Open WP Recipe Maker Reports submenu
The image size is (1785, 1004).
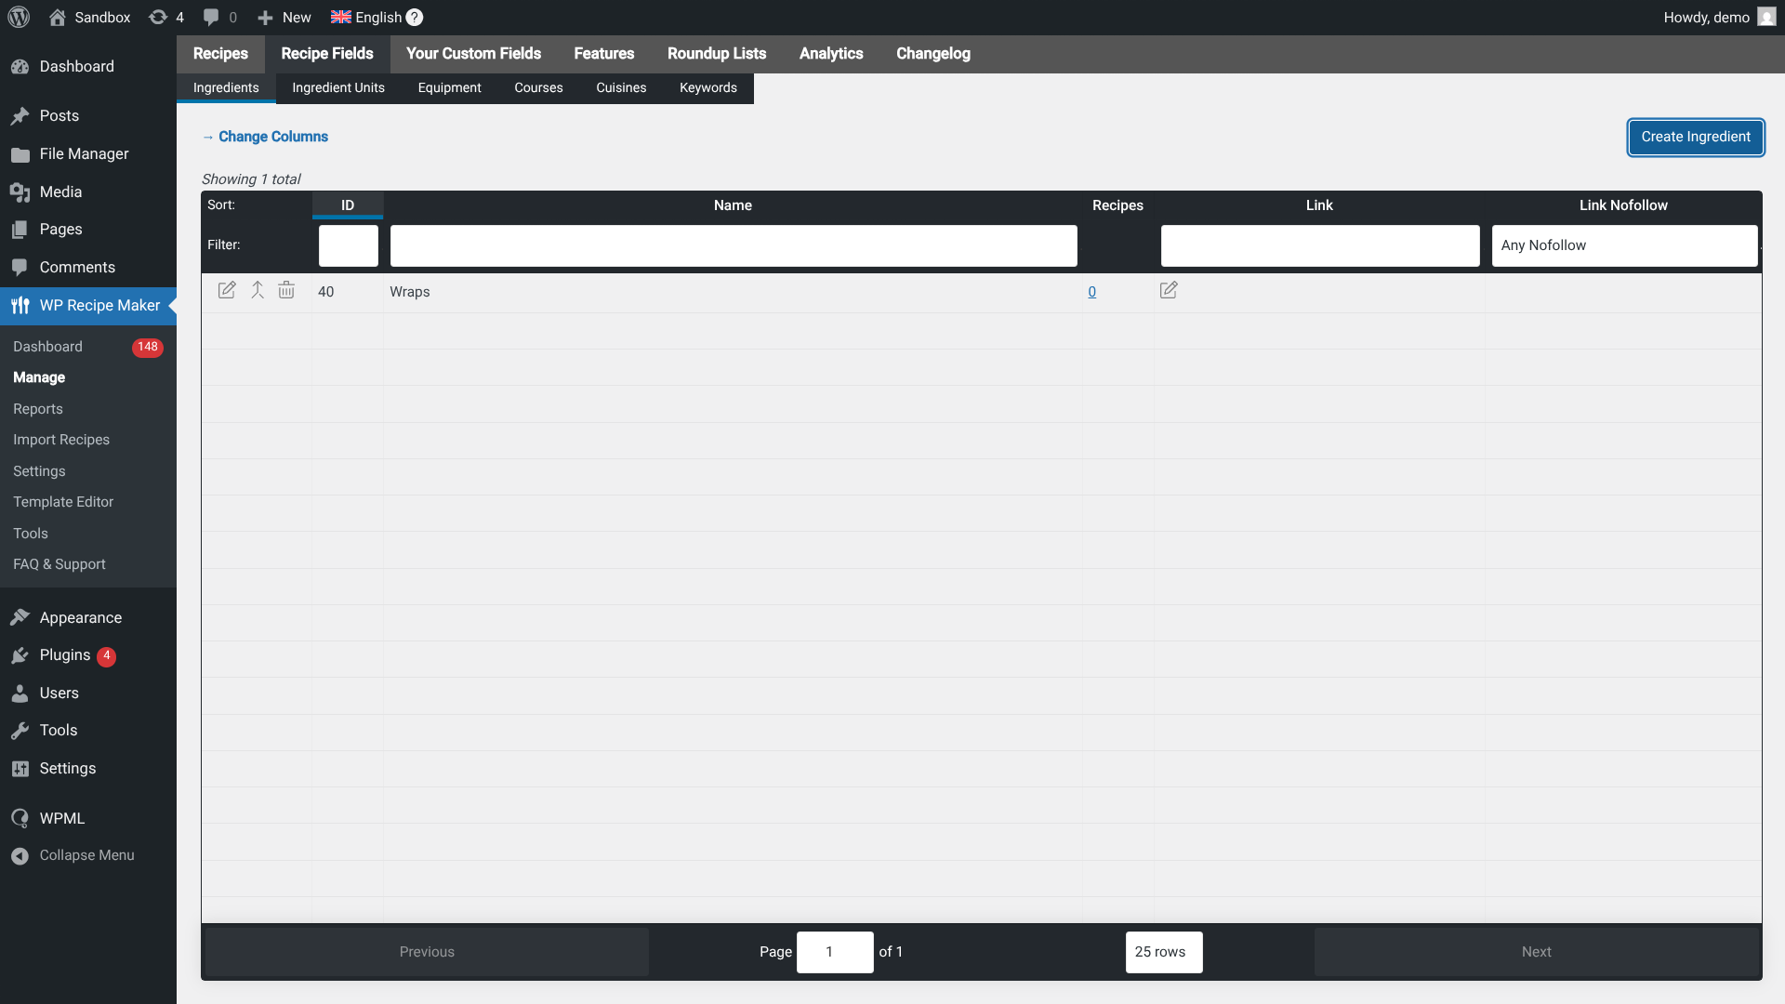[38, 409]
